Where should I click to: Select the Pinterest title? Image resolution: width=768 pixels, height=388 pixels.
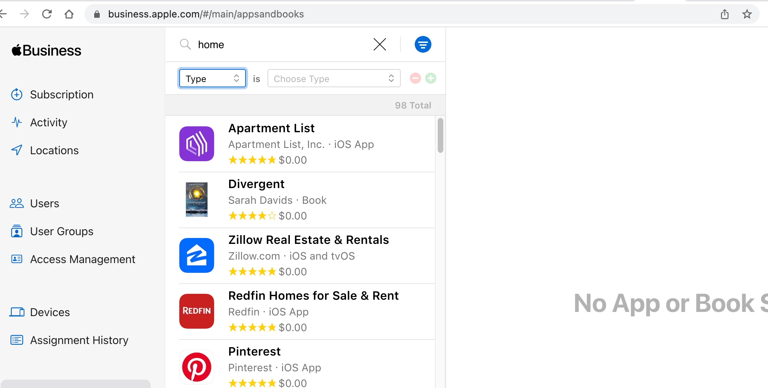tap(254, 352)
